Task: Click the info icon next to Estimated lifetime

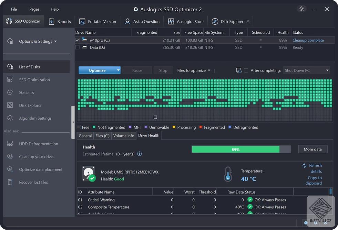Action: tap(140, 154)
